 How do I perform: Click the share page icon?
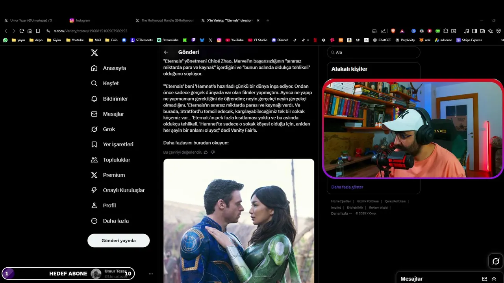point(384,31)
